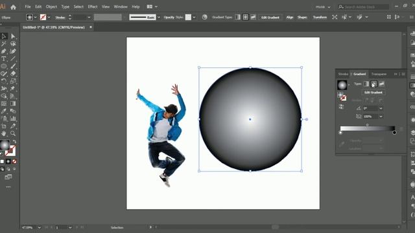Select the Hand tool
415x233 pixels.
point(4,133)
